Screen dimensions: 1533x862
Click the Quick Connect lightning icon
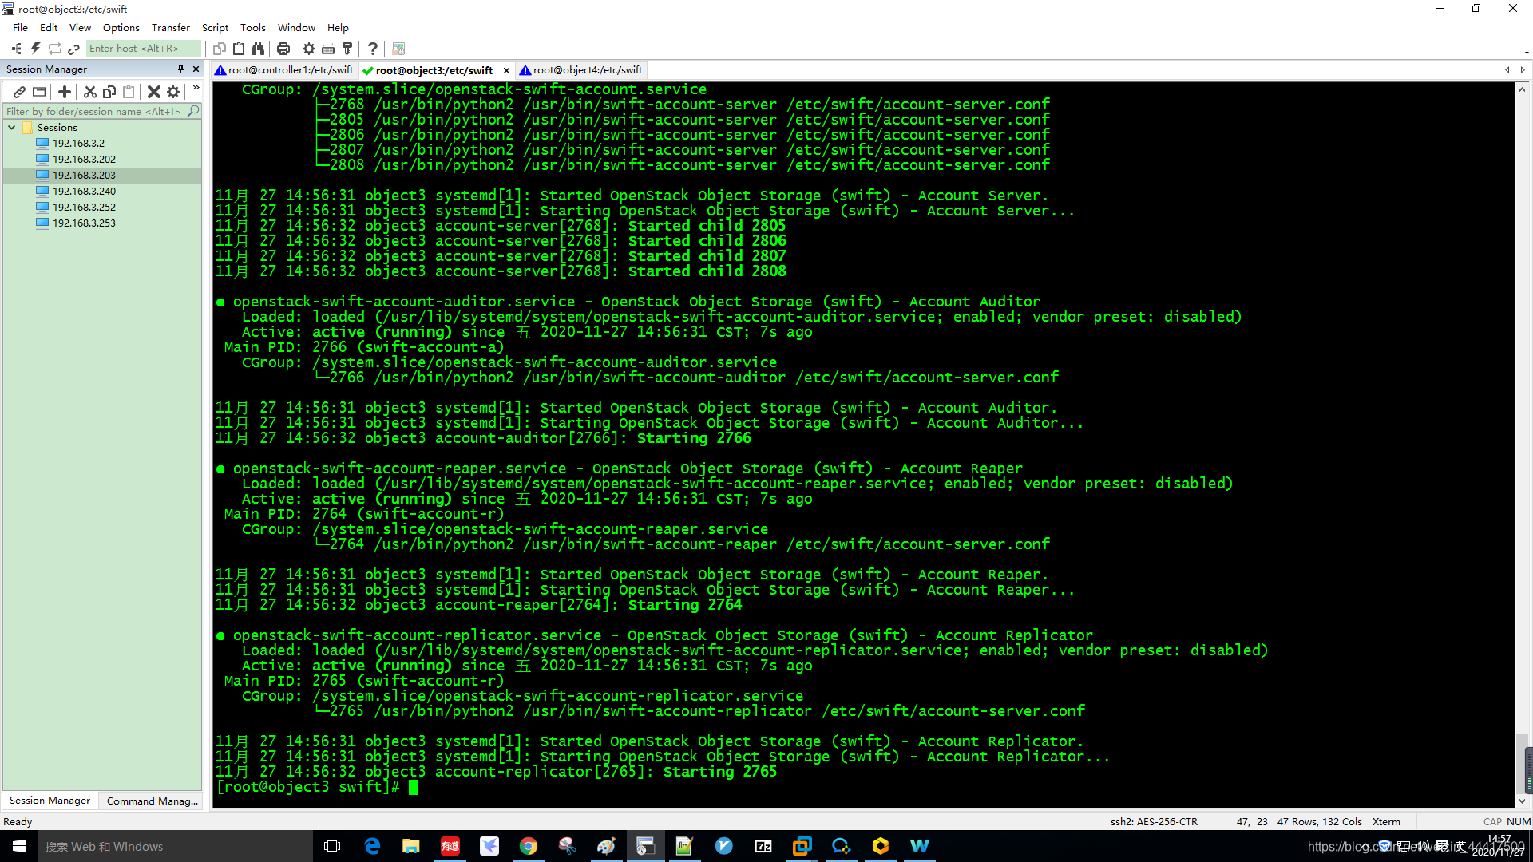[36, 49]
